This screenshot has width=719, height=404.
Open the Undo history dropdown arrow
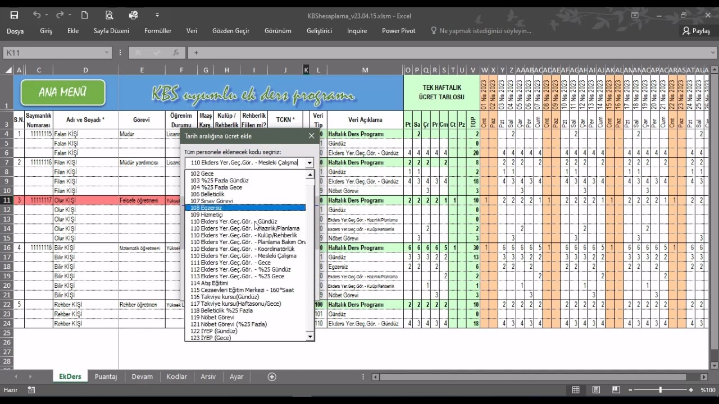(x=46, y=15)
